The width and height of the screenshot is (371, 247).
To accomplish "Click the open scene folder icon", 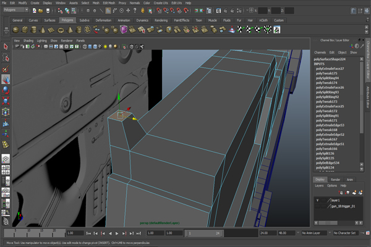I will (x=41, y=10).
